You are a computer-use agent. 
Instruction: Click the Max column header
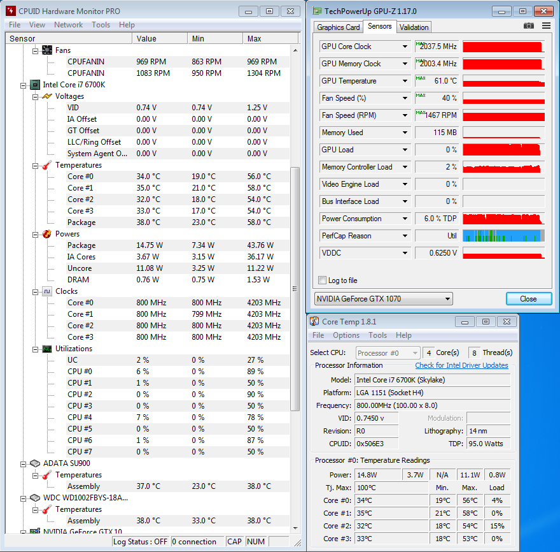tap(270, 39)
